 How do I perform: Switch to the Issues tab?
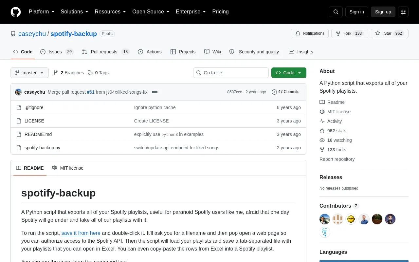57,52
